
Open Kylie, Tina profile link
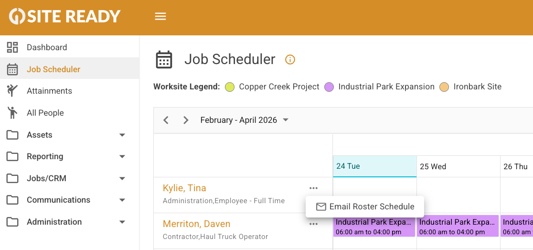(184, 188)
